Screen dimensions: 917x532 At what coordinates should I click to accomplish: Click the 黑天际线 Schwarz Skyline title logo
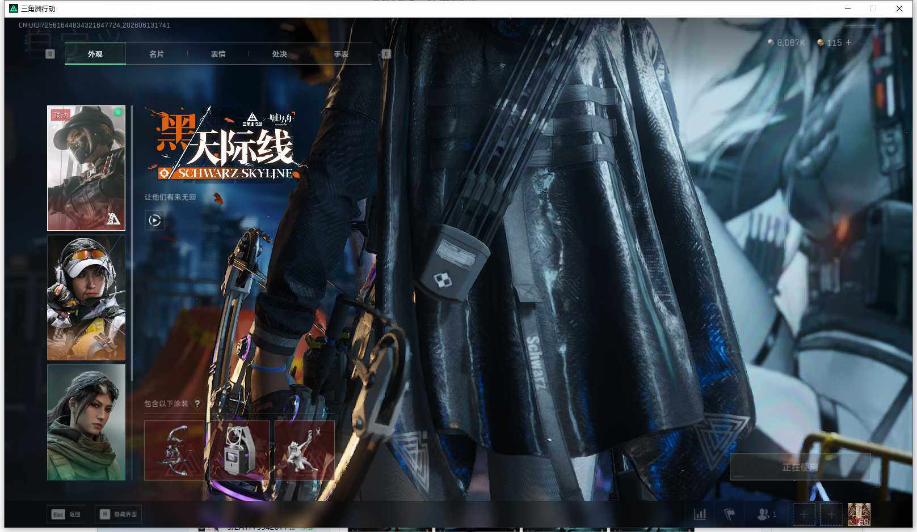[x=226, y=144]
